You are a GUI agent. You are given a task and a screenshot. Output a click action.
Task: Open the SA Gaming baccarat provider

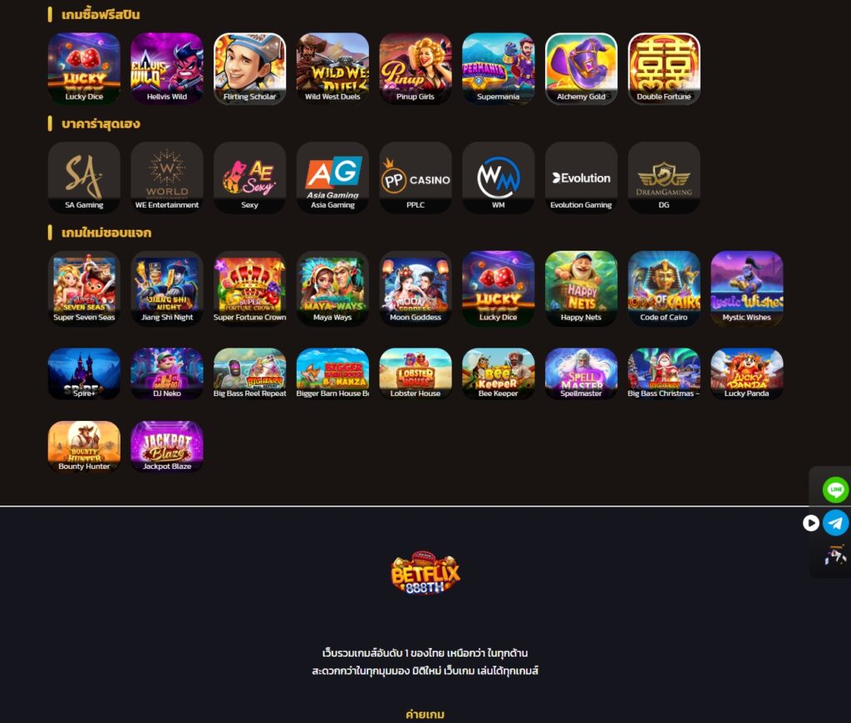[x=84, y=178]
